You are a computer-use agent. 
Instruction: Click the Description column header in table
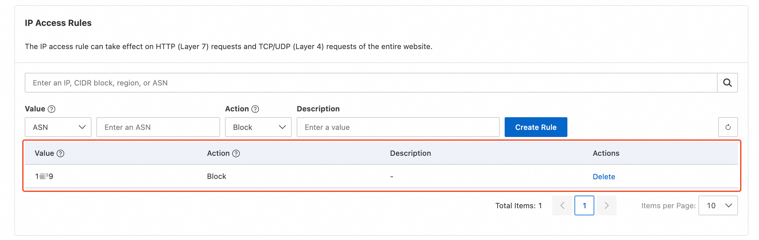(x=410, y=153)
